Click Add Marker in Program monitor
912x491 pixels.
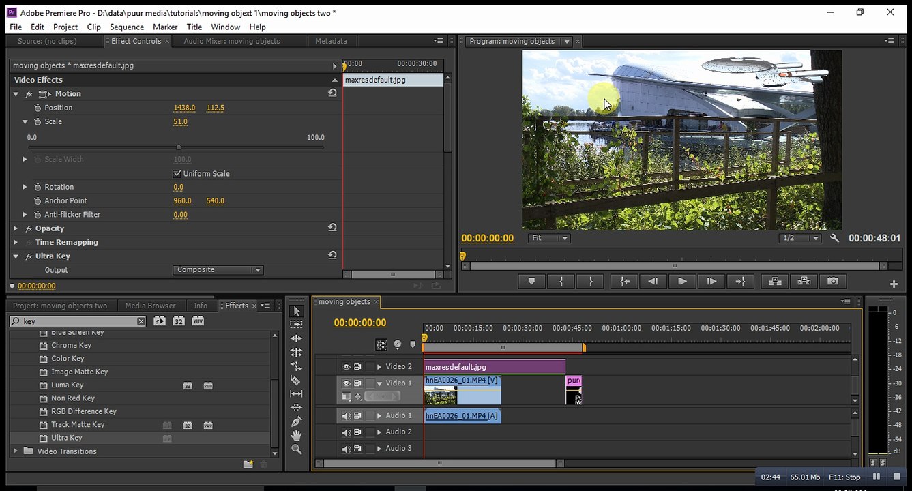point(531,281)
